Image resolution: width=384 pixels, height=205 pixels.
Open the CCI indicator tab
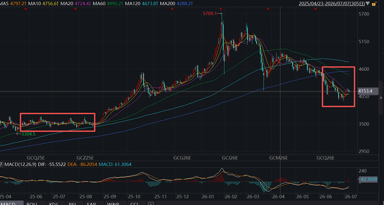point(134,204)
